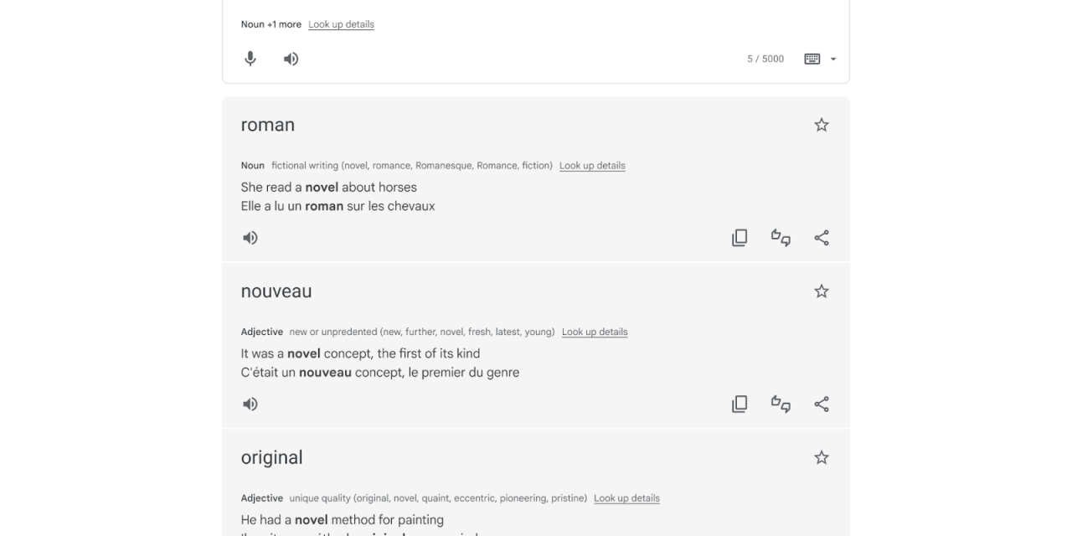Open 'Look up details' for roman noun
Screen dimensions: 1072x536
pyautogui.click(x=592, y=166)
